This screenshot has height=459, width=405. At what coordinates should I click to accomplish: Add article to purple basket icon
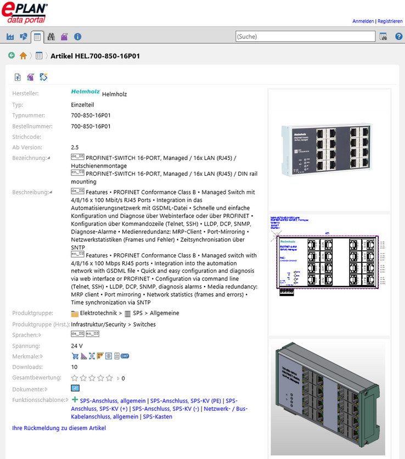pos(30,77)
